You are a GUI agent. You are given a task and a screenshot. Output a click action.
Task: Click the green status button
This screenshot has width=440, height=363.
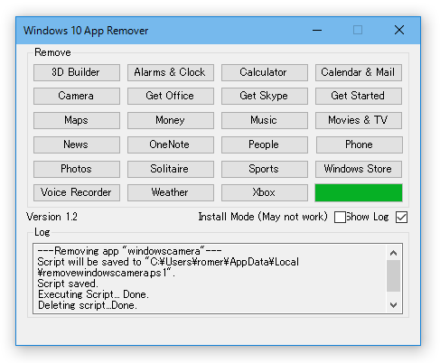(x=359, y=192)
